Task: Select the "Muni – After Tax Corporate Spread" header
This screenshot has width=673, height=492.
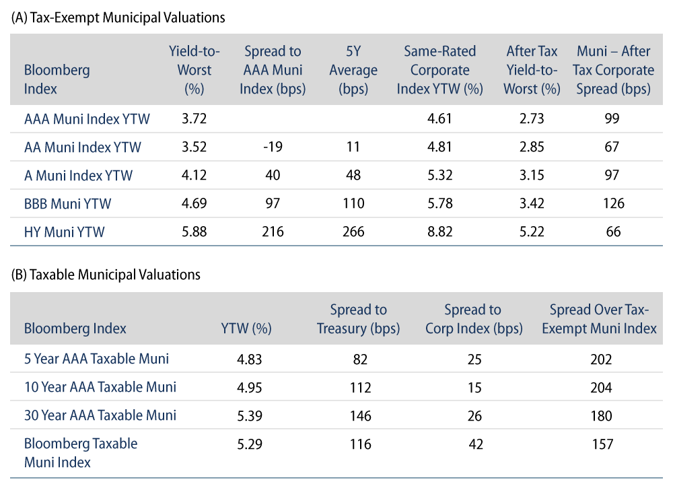Action: pos(613,70)
